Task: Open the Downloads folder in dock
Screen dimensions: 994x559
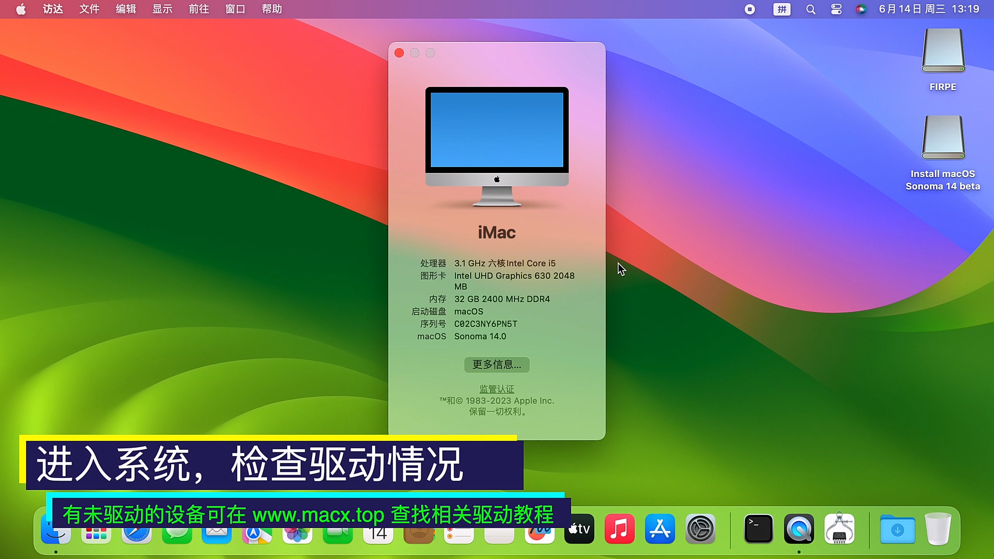Action: click(897, 529)
